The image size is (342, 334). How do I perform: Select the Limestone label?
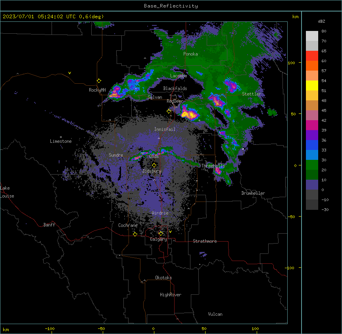point(61,141)
